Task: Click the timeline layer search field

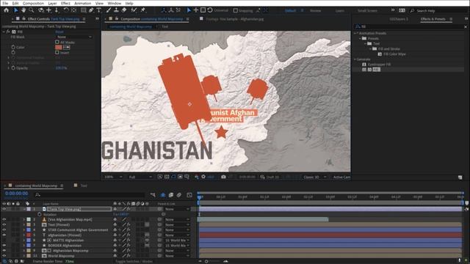Action: point(90,195)
